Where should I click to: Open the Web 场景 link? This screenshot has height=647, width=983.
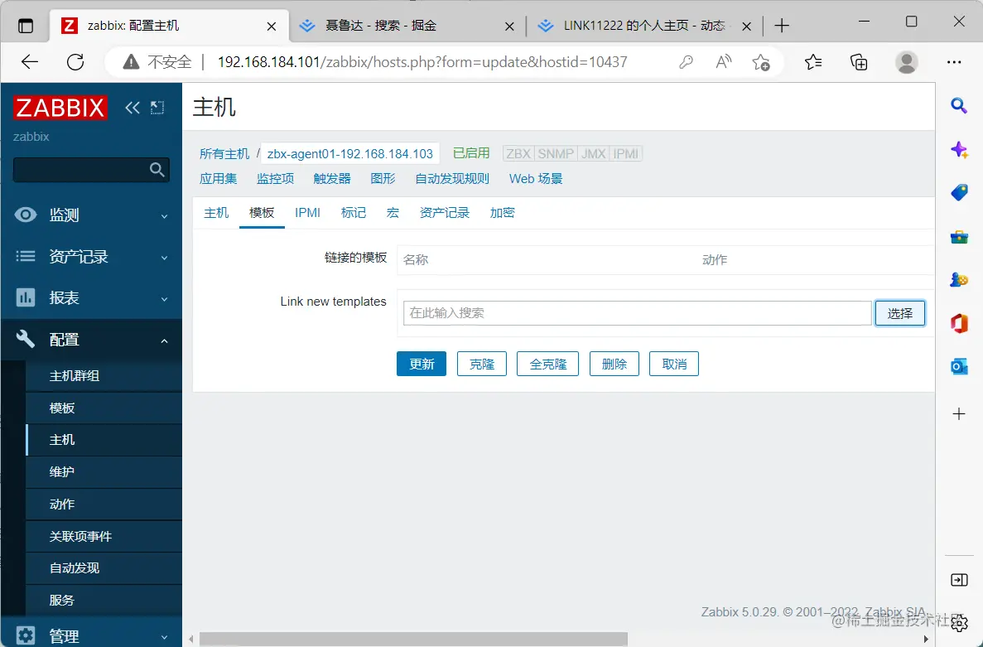click(x=536, y=179)
